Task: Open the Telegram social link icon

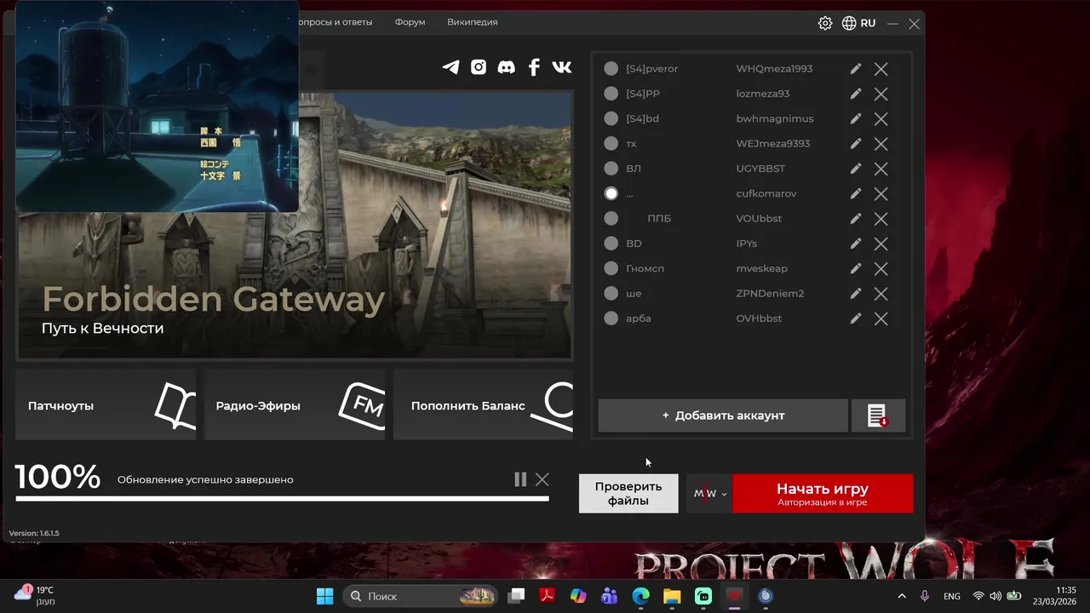Action: pyautogui.click(x=450, y=67)
